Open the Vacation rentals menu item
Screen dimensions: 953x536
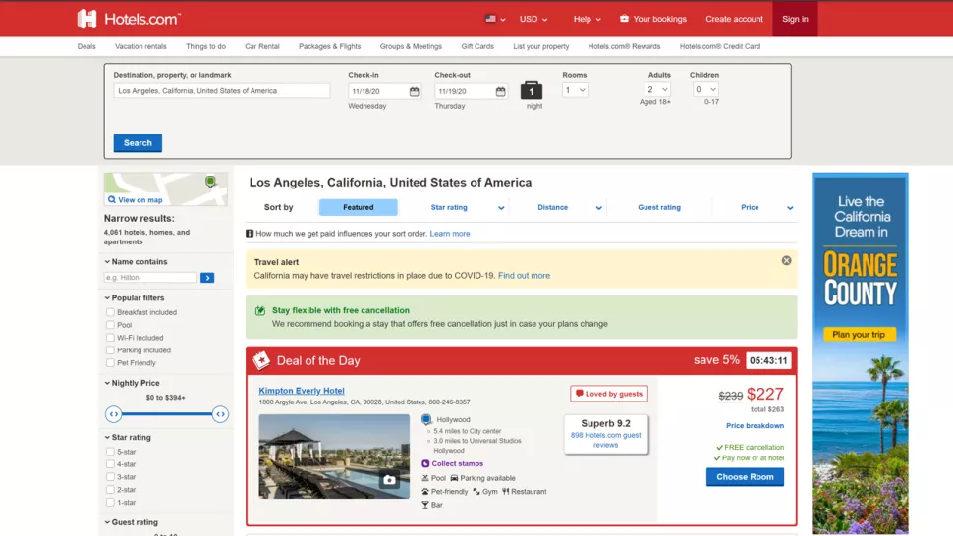coord(140,46)
